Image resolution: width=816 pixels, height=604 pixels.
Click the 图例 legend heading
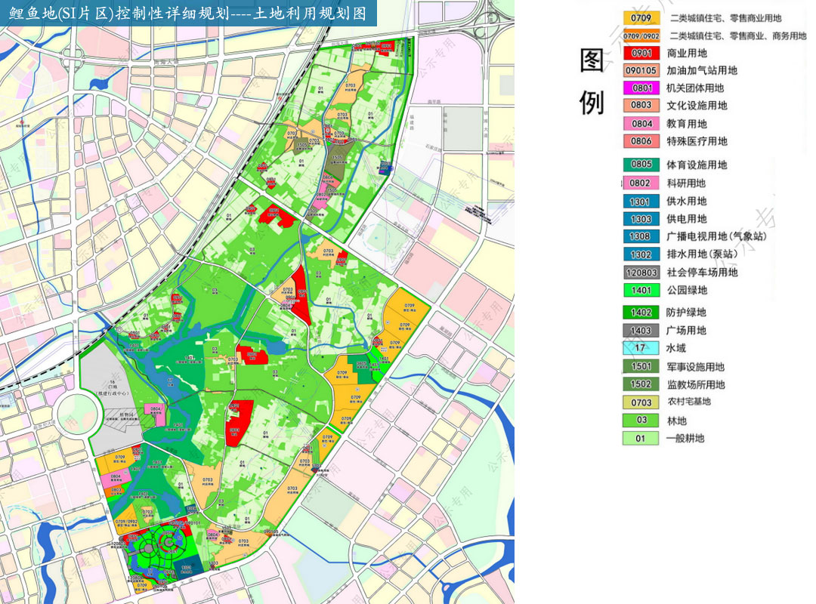(x=592, y=82)
